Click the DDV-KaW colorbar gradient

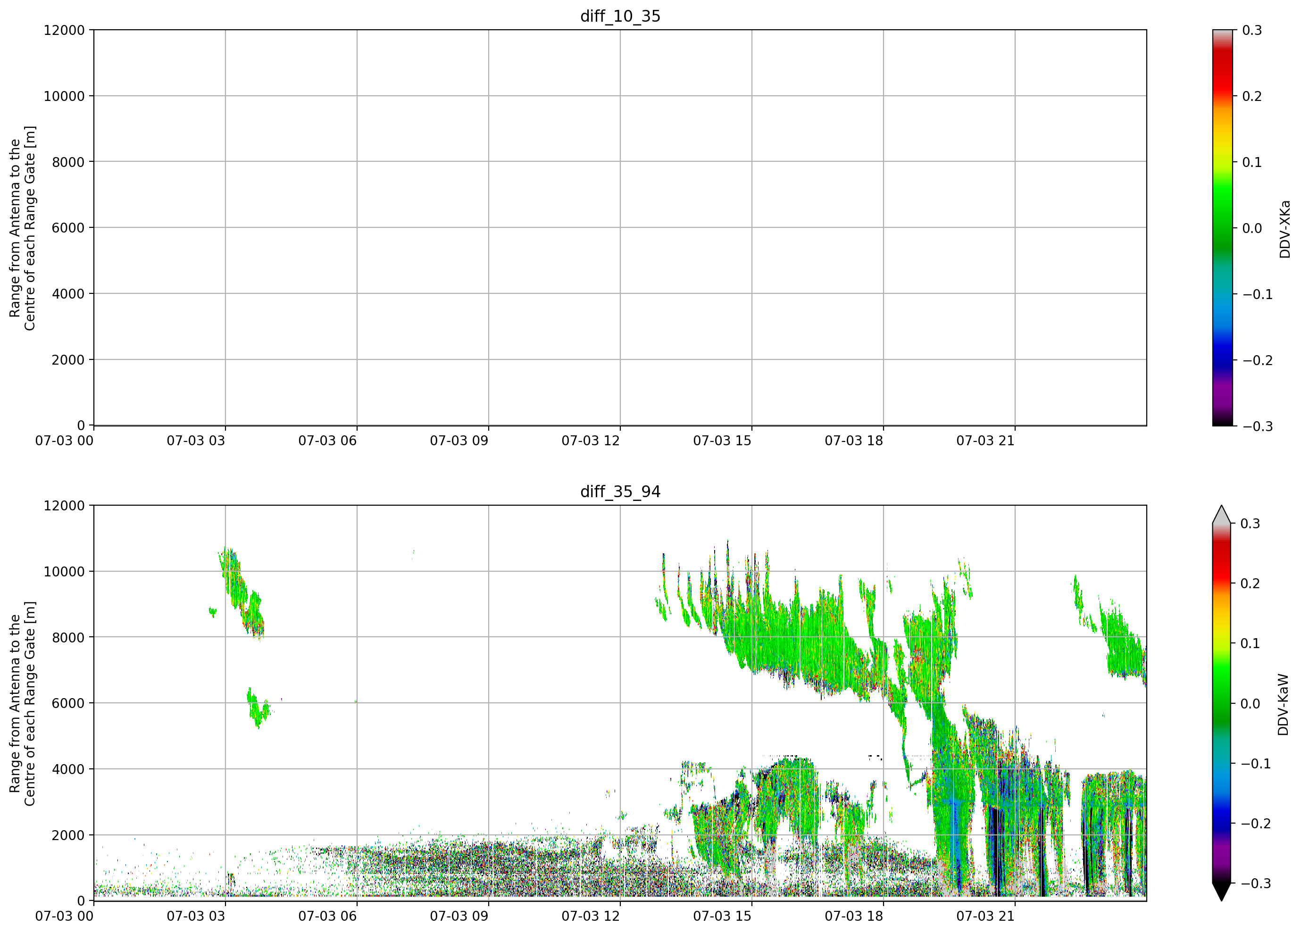tap(1222, 703)
